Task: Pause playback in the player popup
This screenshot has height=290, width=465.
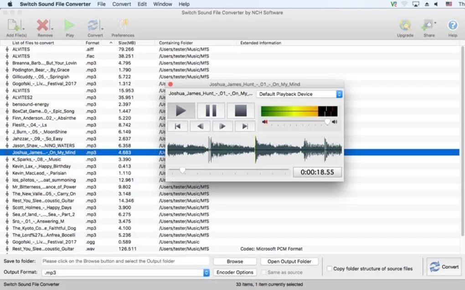Action: pos(211,110)
